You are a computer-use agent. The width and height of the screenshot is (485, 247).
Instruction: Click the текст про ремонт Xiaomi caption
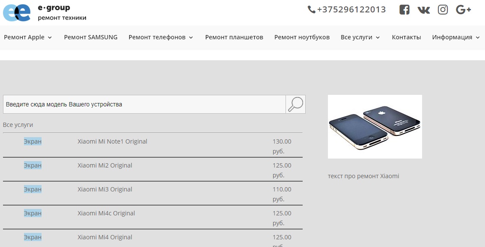363,176
